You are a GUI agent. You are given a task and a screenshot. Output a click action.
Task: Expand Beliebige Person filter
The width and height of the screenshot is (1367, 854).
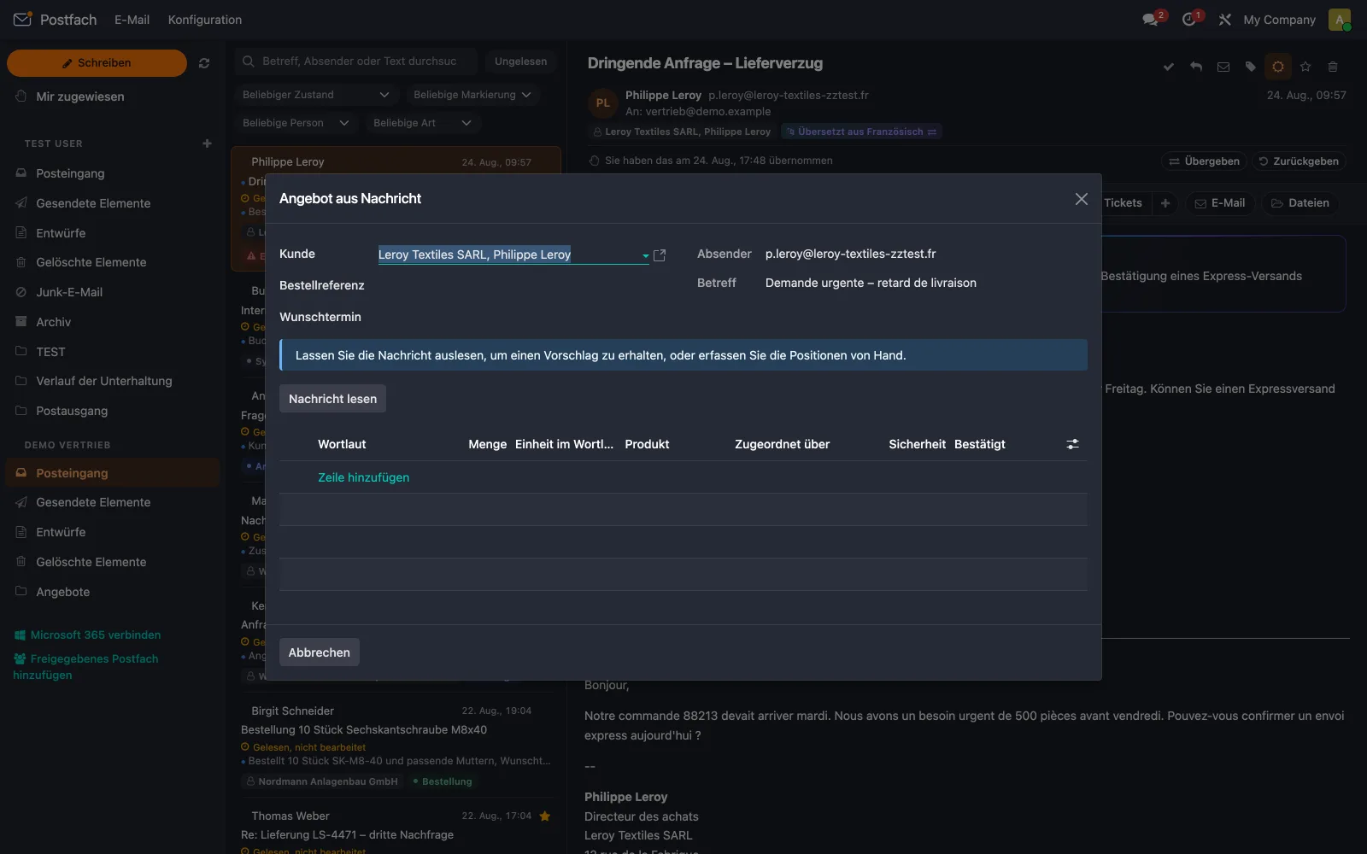click(x=296, y=123)
